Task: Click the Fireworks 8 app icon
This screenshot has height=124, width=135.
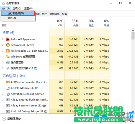Action: pyautogui.click(x=8, y=45)
